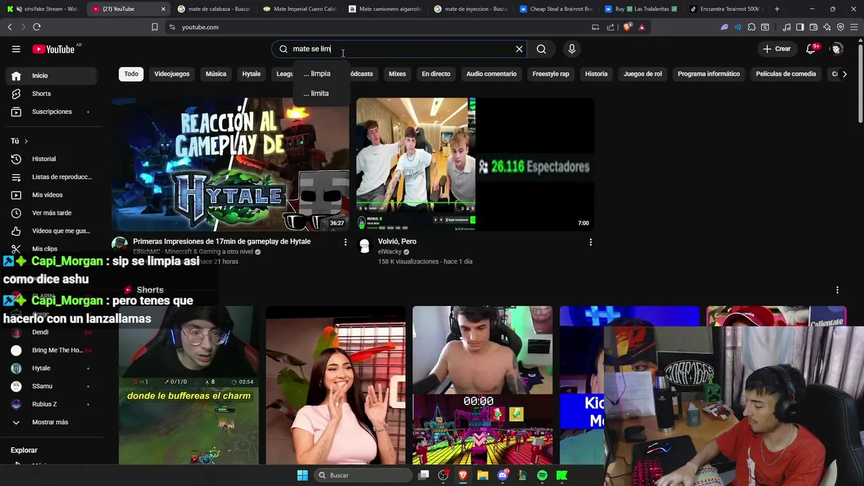This screenshot has height=486, width=864.
Task: Select the Música filter chip
Action: [x=216, y=74]
